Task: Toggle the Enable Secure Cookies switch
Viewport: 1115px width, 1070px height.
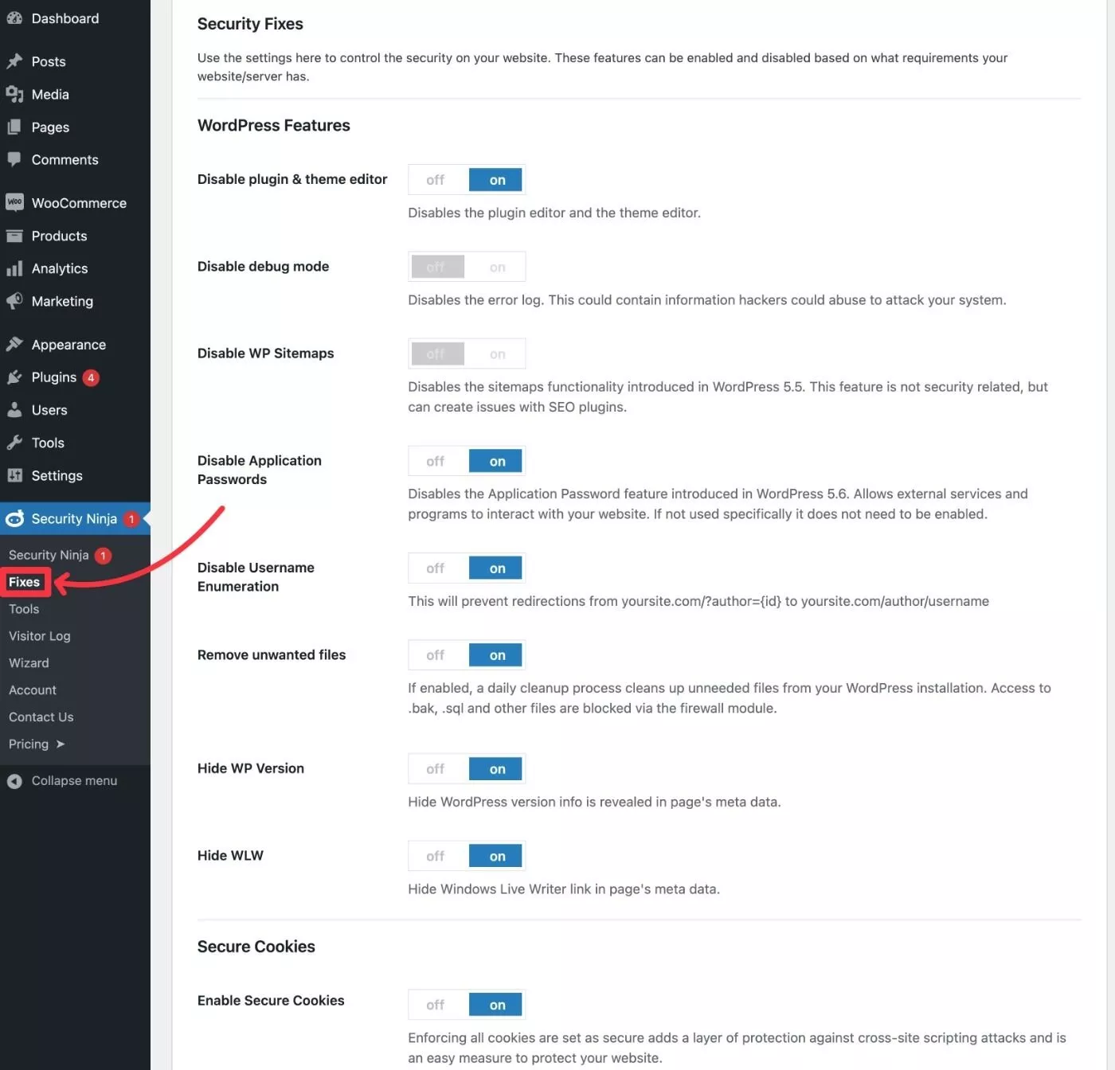Action: tap(467, 1005)
